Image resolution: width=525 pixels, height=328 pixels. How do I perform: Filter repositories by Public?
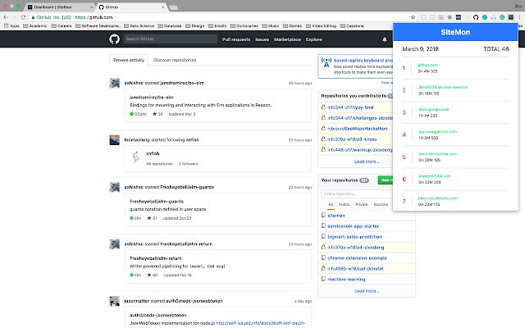pos(344,204)
